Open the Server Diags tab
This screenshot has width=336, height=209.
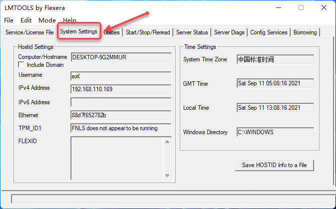click(x=229, y=32)
